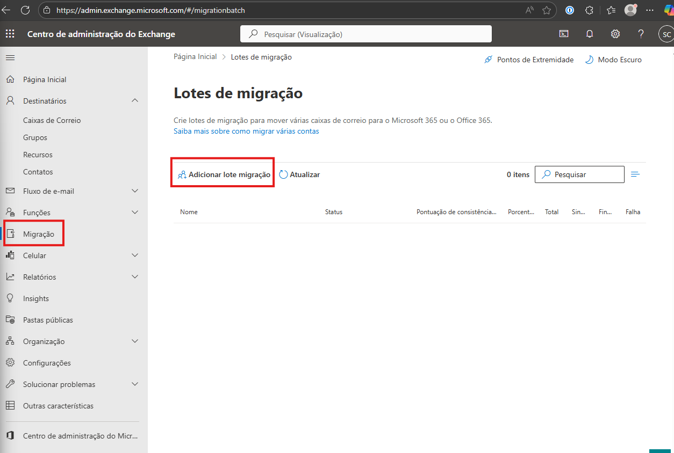This screenshot has width=674, height=453.
Task: Add page to favorites star icon
Action: point(547,10)
